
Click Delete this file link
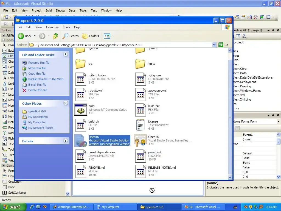click(38, 90)
